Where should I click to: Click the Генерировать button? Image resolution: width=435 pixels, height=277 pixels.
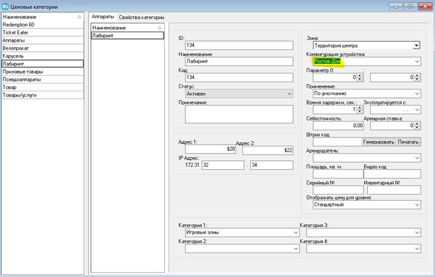pos(379,142)
